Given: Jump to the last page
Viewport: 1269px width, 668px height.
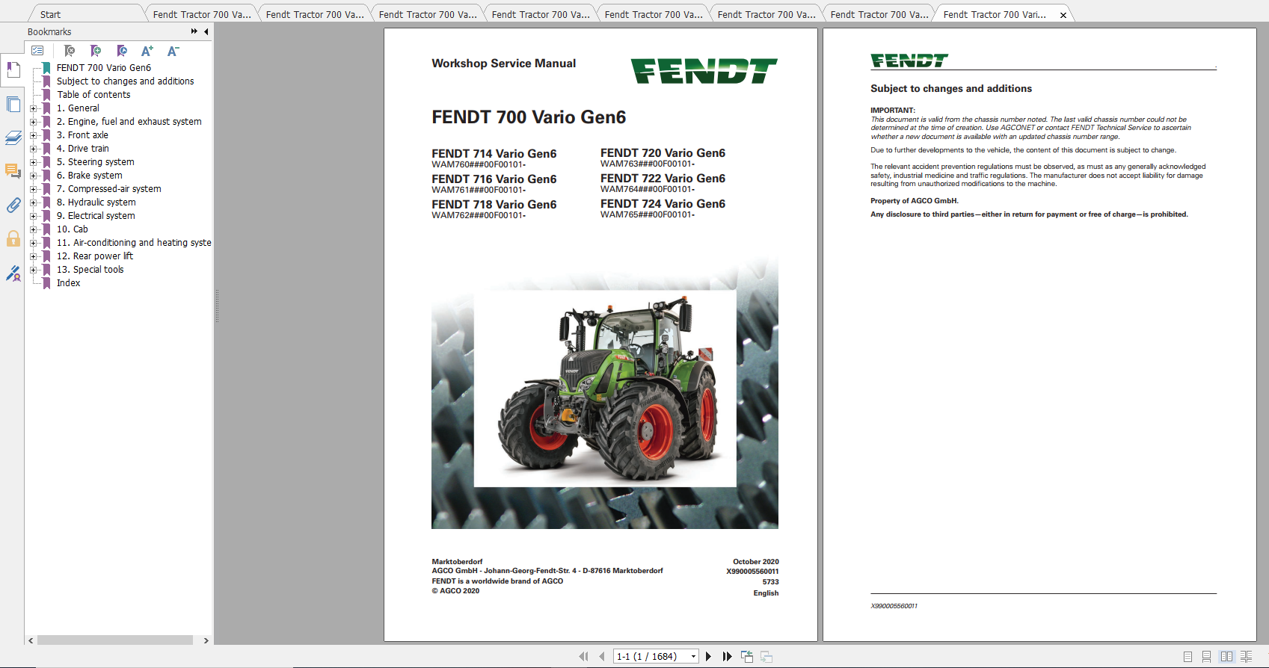Looking at the screenshot, I should point(727,656).
